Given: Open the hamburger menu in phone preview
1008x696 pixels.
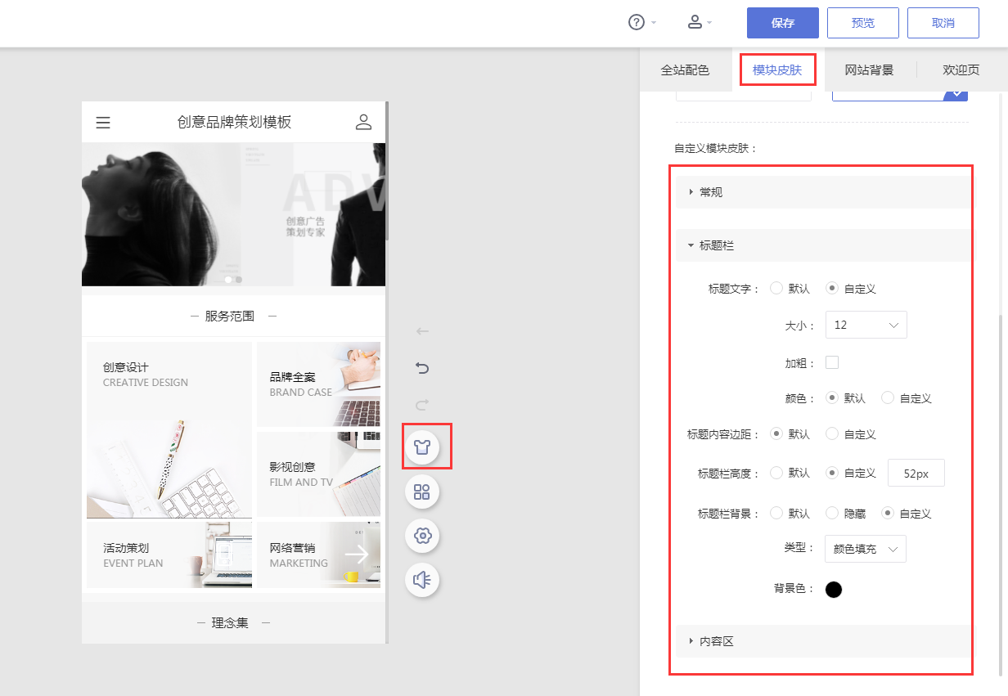Looking at the screenshot, I should pos(103,123).
